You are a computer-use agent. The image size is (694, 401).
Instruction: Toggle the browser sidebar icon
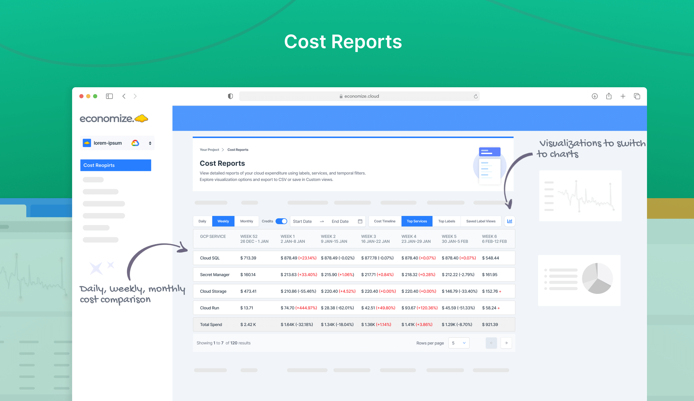pos(109,96)
